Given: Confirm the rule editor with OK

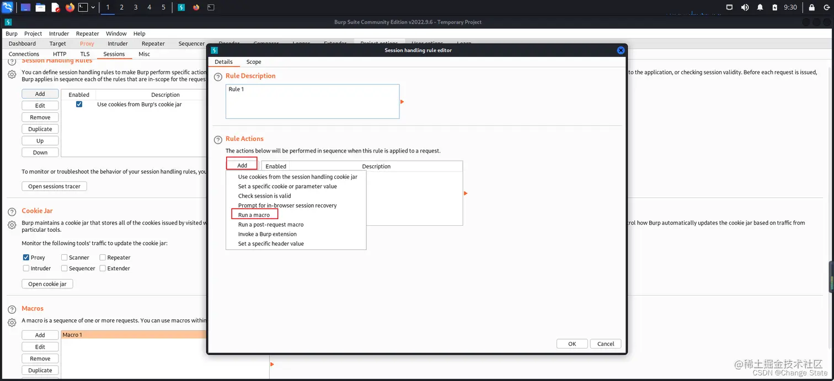Looking at the screenshot, I should click(x=572, y=344).
